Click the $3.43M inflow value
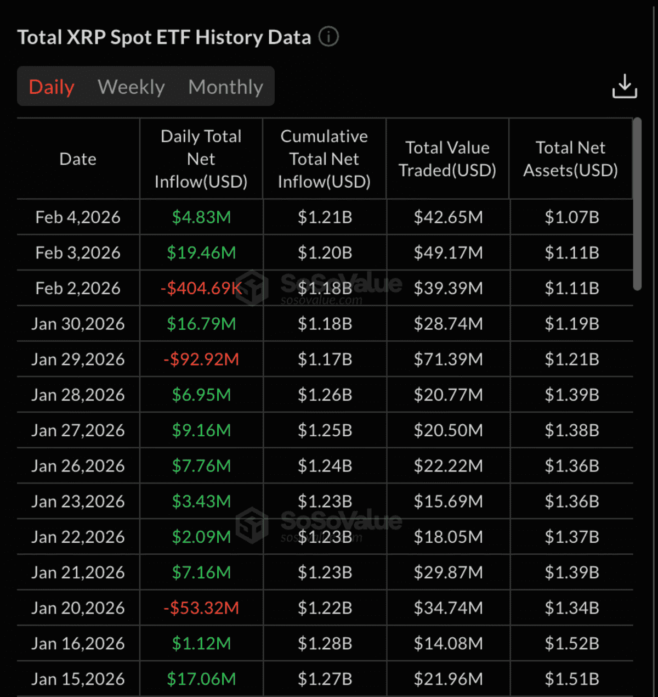The height and width of the screenshot is (697, 658). [x=201, y=501]
